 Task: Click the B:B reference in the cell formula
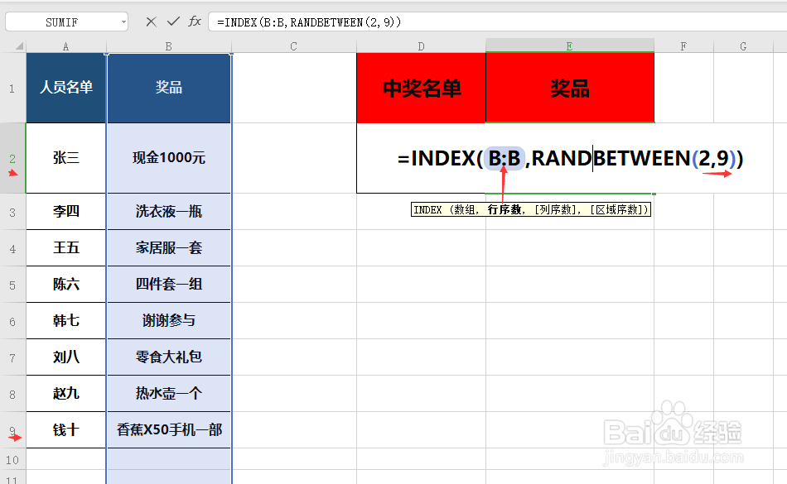pyautogui.click(x=505, y=158)
